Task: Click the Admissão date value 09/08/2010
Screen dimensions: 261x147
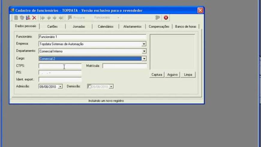Action: [48, 87]
